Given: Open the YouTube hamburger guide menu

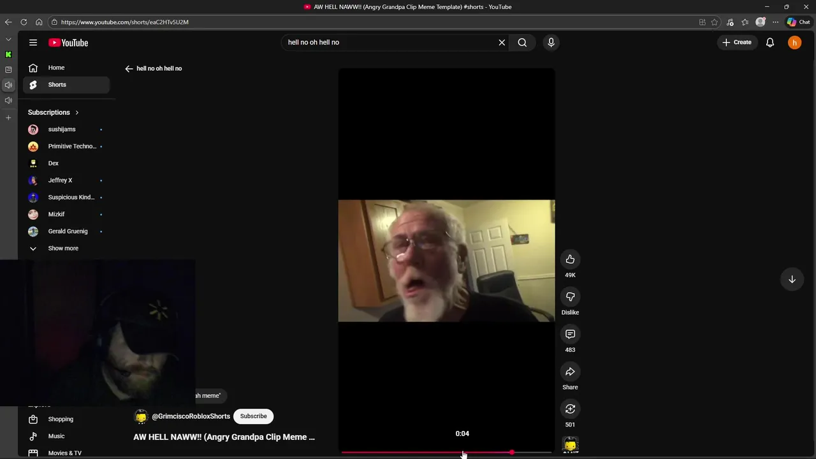Looking at the screenshot, I should [x=33, y=43].
